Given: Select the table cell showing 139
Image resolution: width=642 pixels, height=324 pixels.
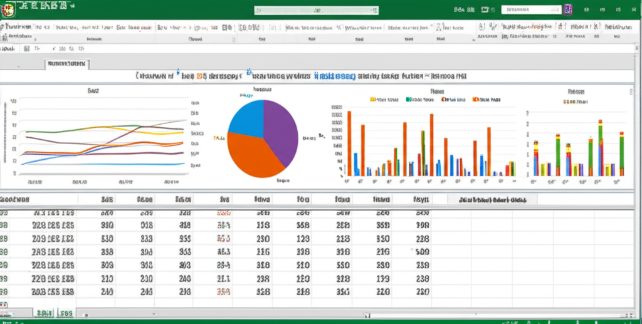Looking at the screenshot, I should (382, 279).
